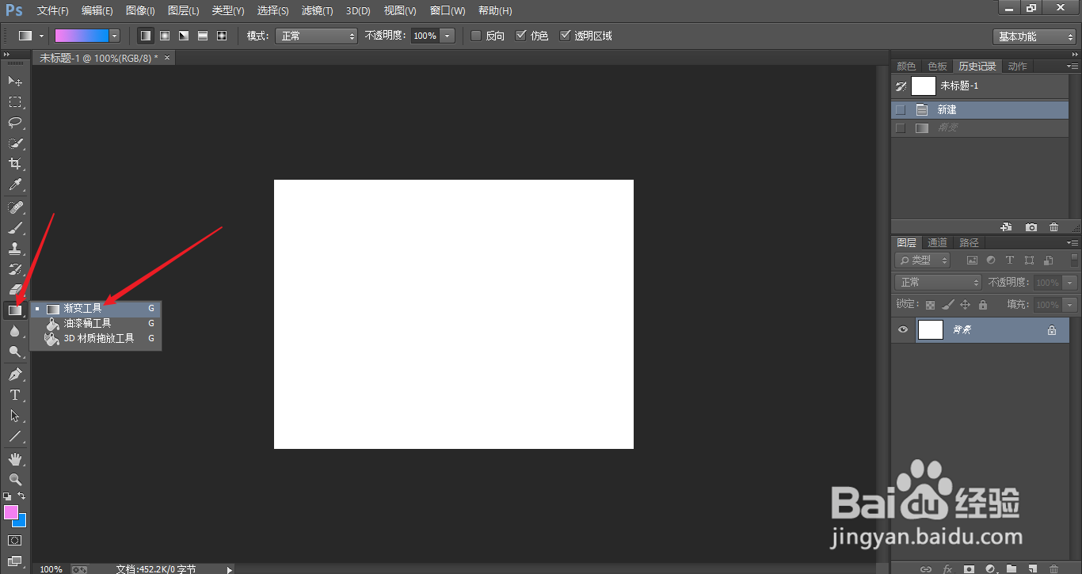Select the 新建 history state
This screenshot has width=1082, height=574.
(x=980, y=110)
